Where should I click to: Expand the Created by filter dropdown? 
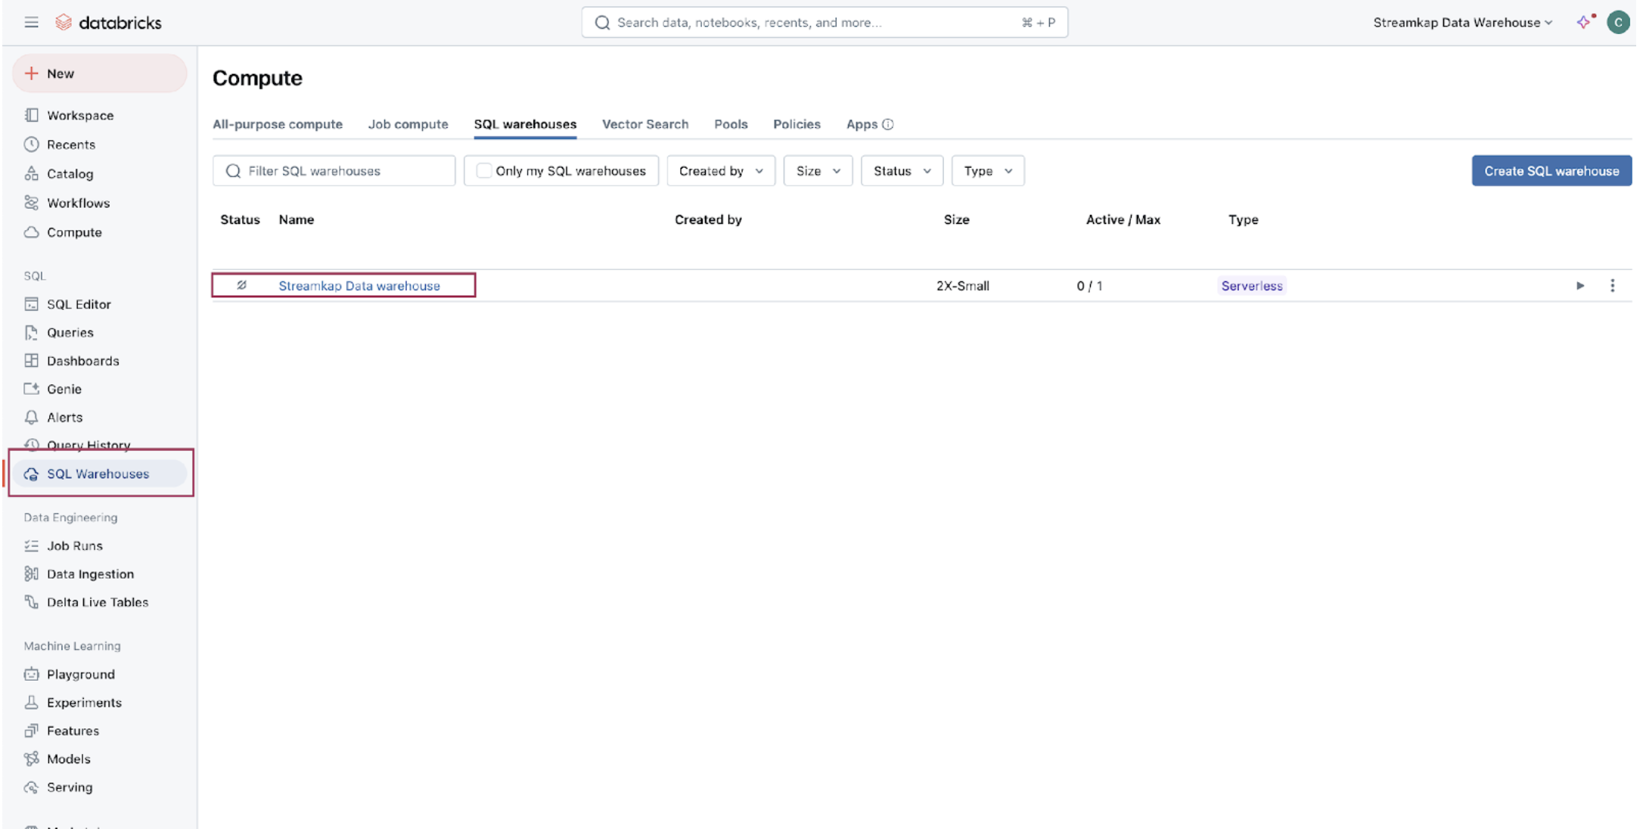click(x=721, y=171)
